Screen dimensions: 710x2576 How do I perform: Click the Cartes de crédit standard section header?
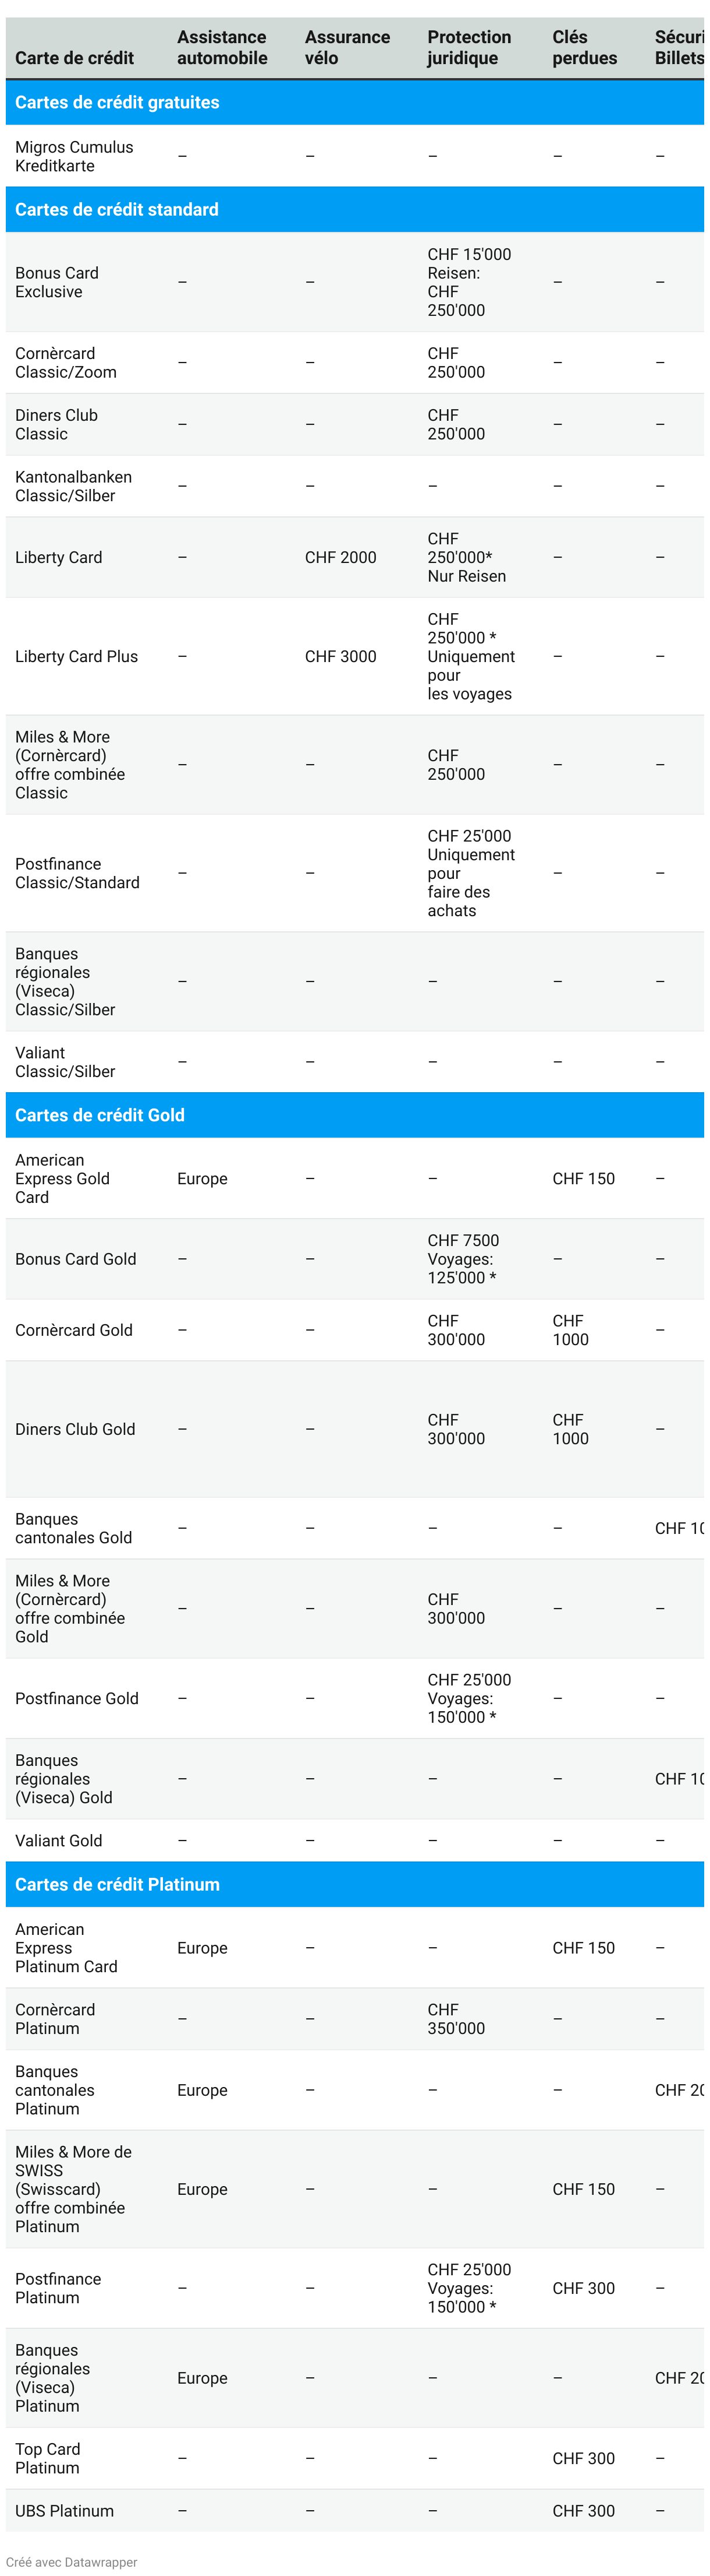pyautogui.click(x=117, y=209)
